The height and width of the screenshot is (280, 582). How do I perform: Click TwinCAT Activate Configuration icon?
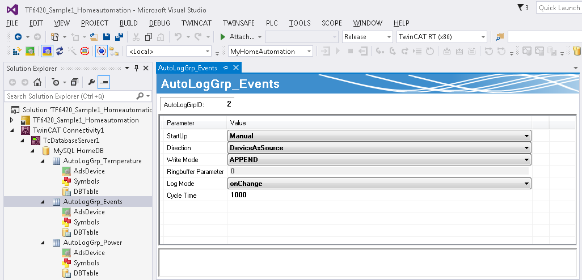(x=16, y=51)
